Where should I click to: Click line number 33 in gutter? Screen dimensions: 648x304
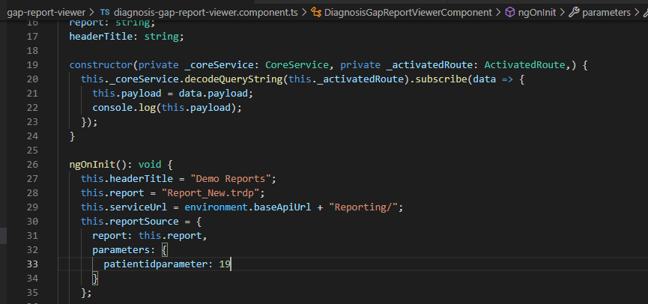pyautogui.click(x=32, y=264)
